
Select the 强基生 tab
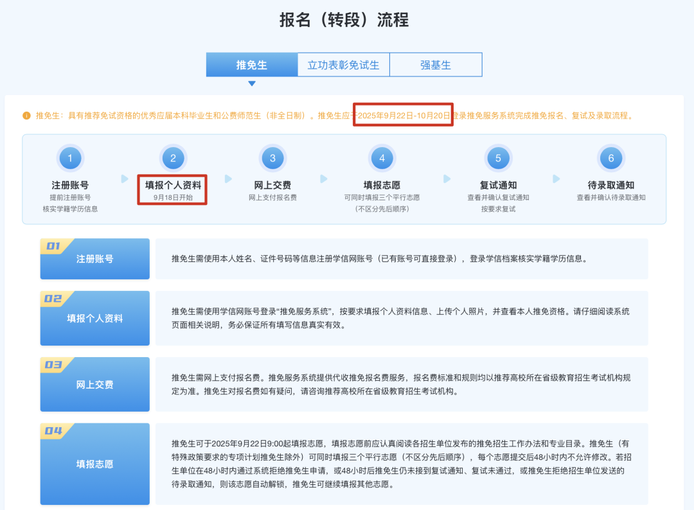click(x=436, y=65)
